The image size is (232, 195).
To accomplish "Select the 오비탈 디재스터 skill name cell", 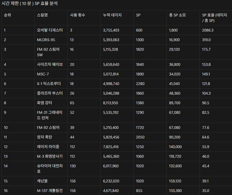I will [x=50, y=30].
